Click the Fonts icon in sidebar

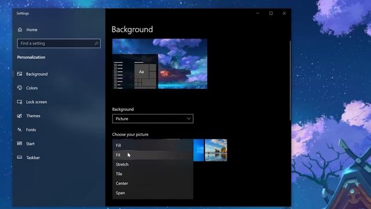20,129
